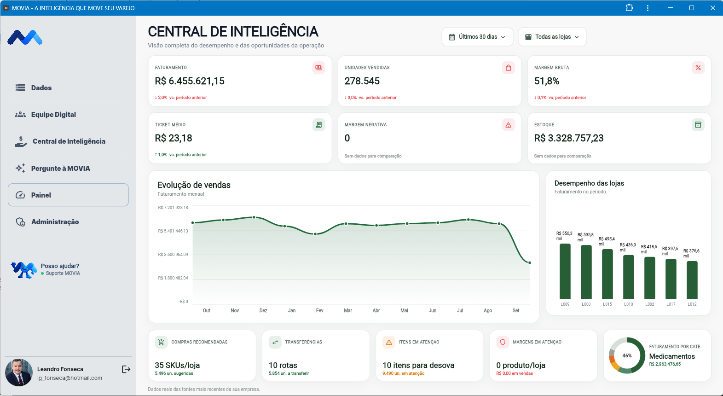This screenshot has width=723, height=396.
Task: Open the Últimos 30 dias period dropdown
Action: tap(477, 37)
